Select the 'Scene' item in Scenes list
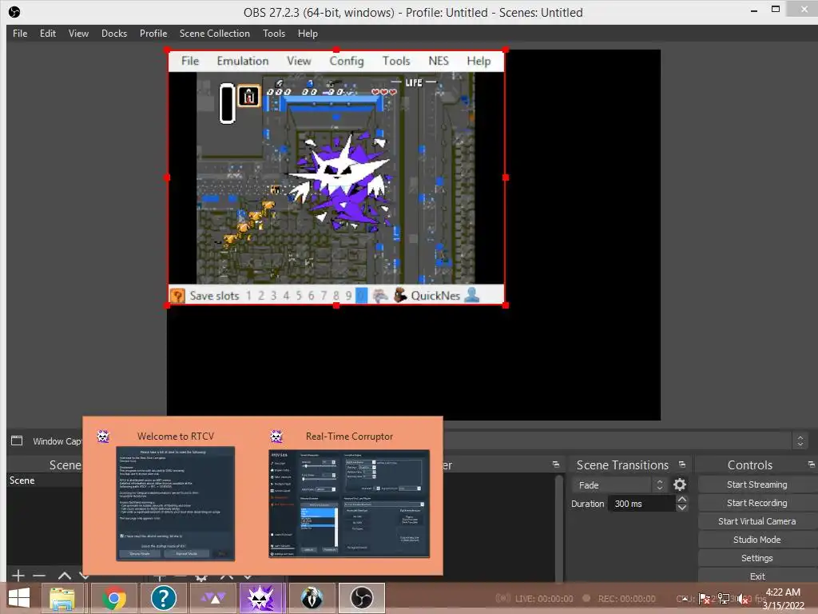 tap(45, 480)
